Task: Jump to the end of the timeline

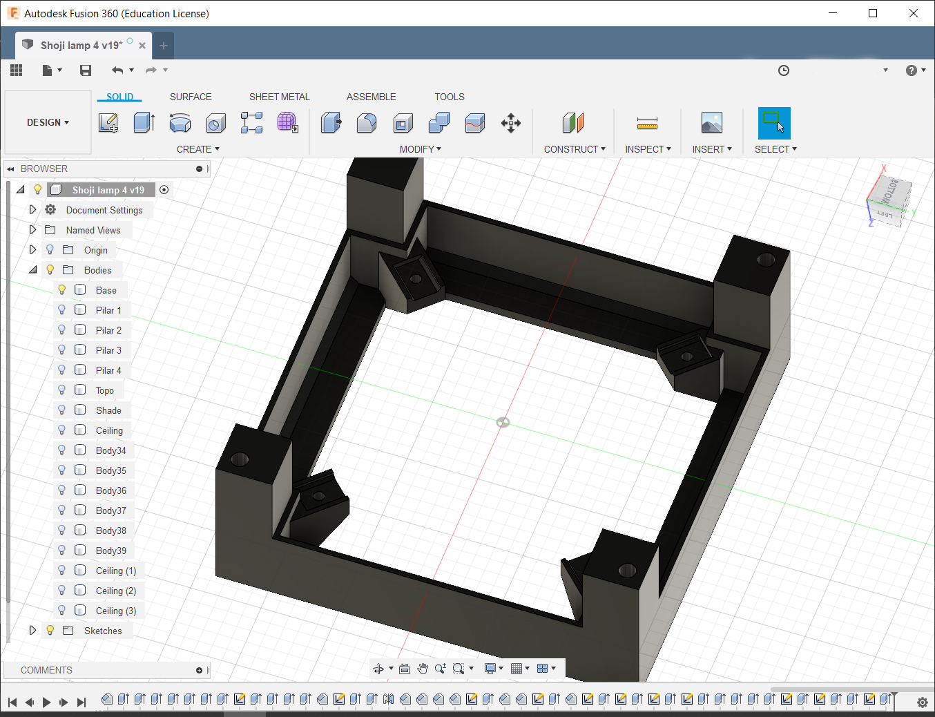Action: coord(81,702)
